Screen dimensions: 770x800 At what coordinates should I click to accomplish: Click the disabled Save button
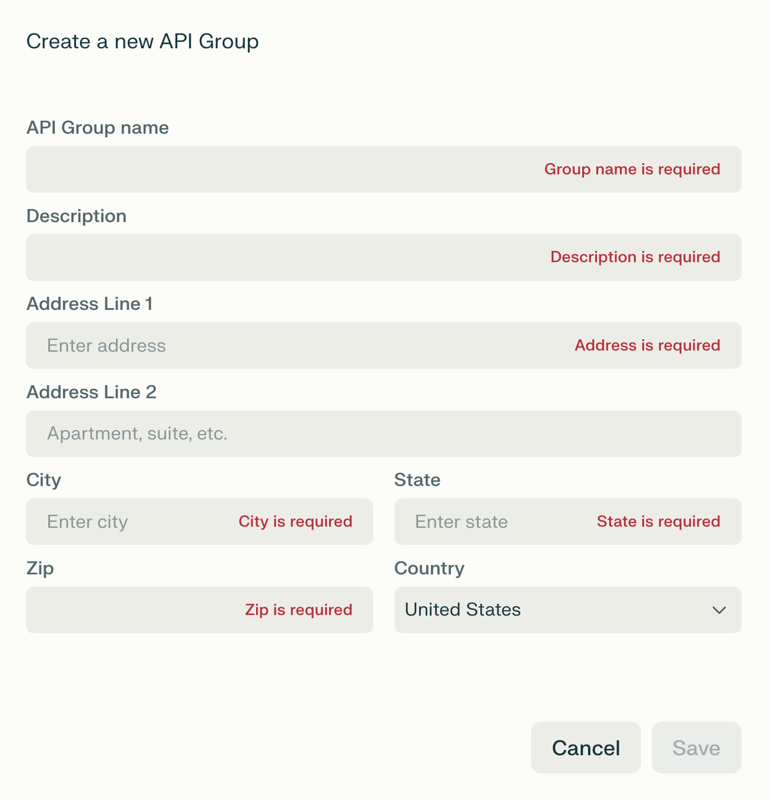(696, 748)
